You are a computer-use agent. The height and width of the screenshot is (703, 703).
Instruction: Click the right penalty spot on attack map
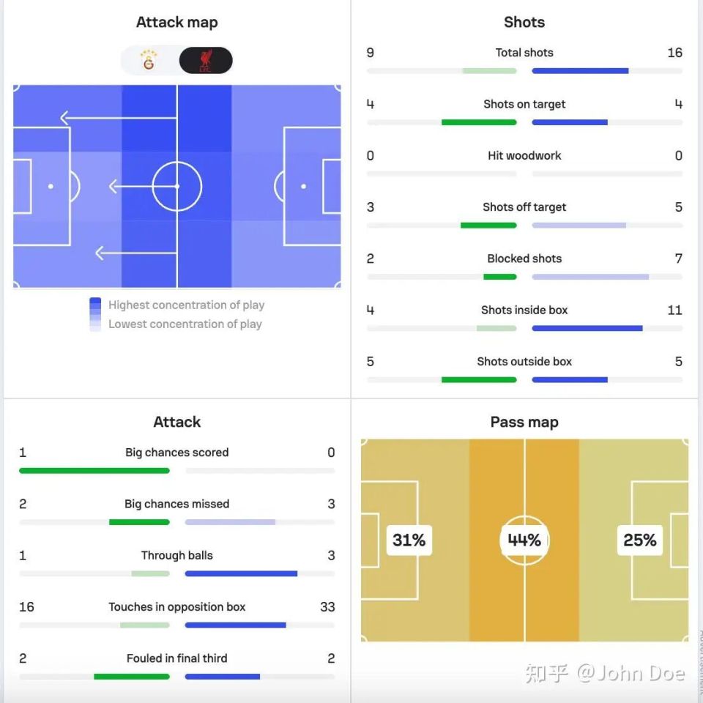click(x=303, y=187)
